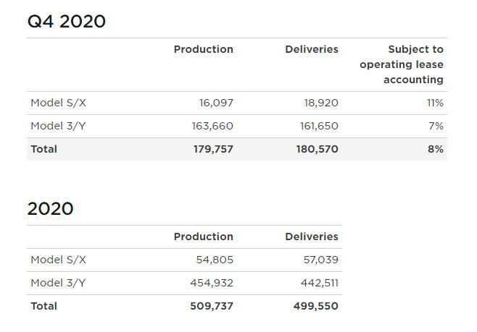Screen dimensions: 477x332
Task: Click the Q4 total production 179,757
Action: pos(213,149)
